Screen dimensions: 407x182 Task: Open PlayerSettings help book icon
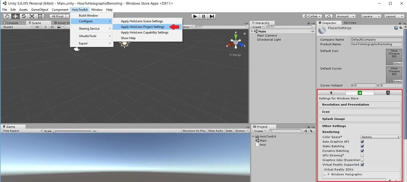[x=396, y=28]
